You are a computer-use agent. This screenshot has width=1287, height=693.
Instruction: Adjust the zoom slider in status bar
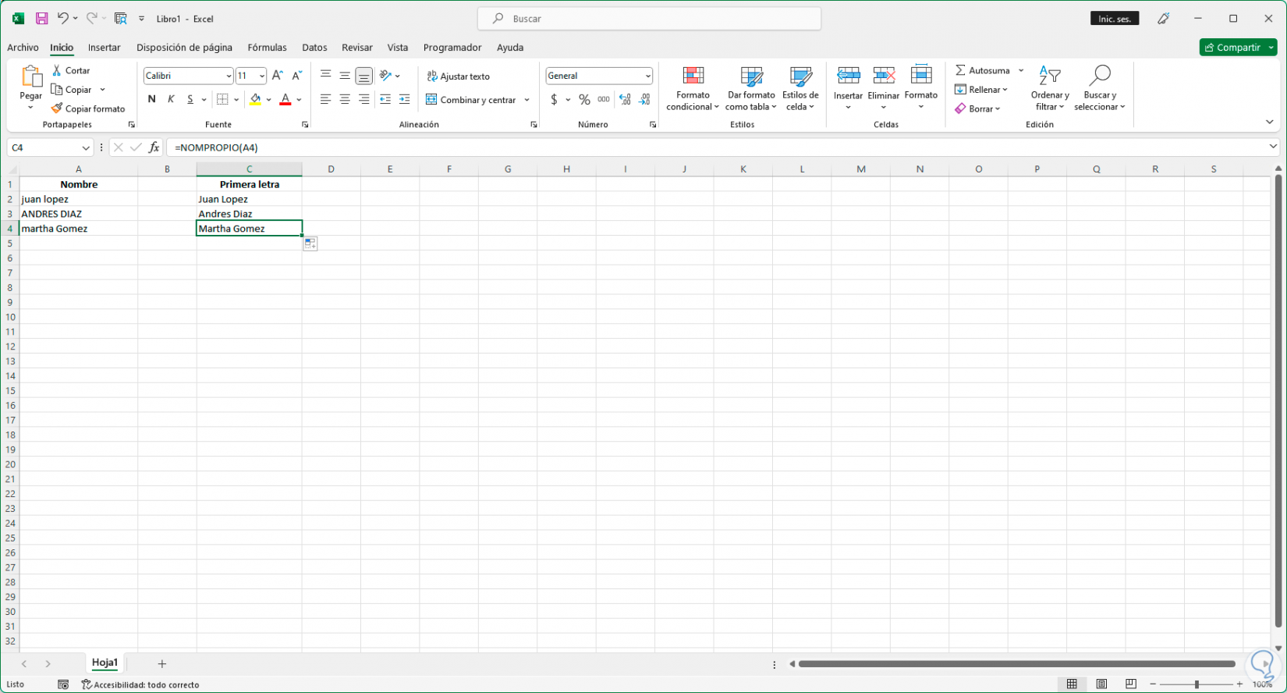tap(1197, 684)
